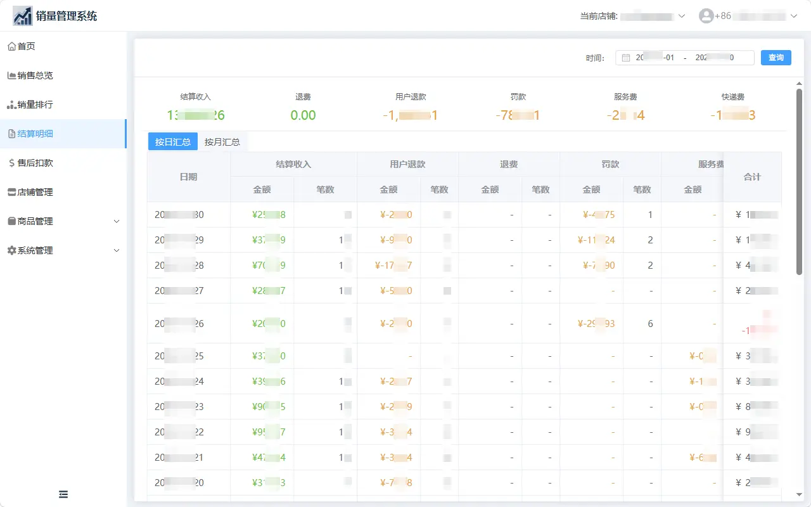The image size is (811, 507).
Task: Click the 合计 column header
Action: pyautogui.click(x=752, y=177)
